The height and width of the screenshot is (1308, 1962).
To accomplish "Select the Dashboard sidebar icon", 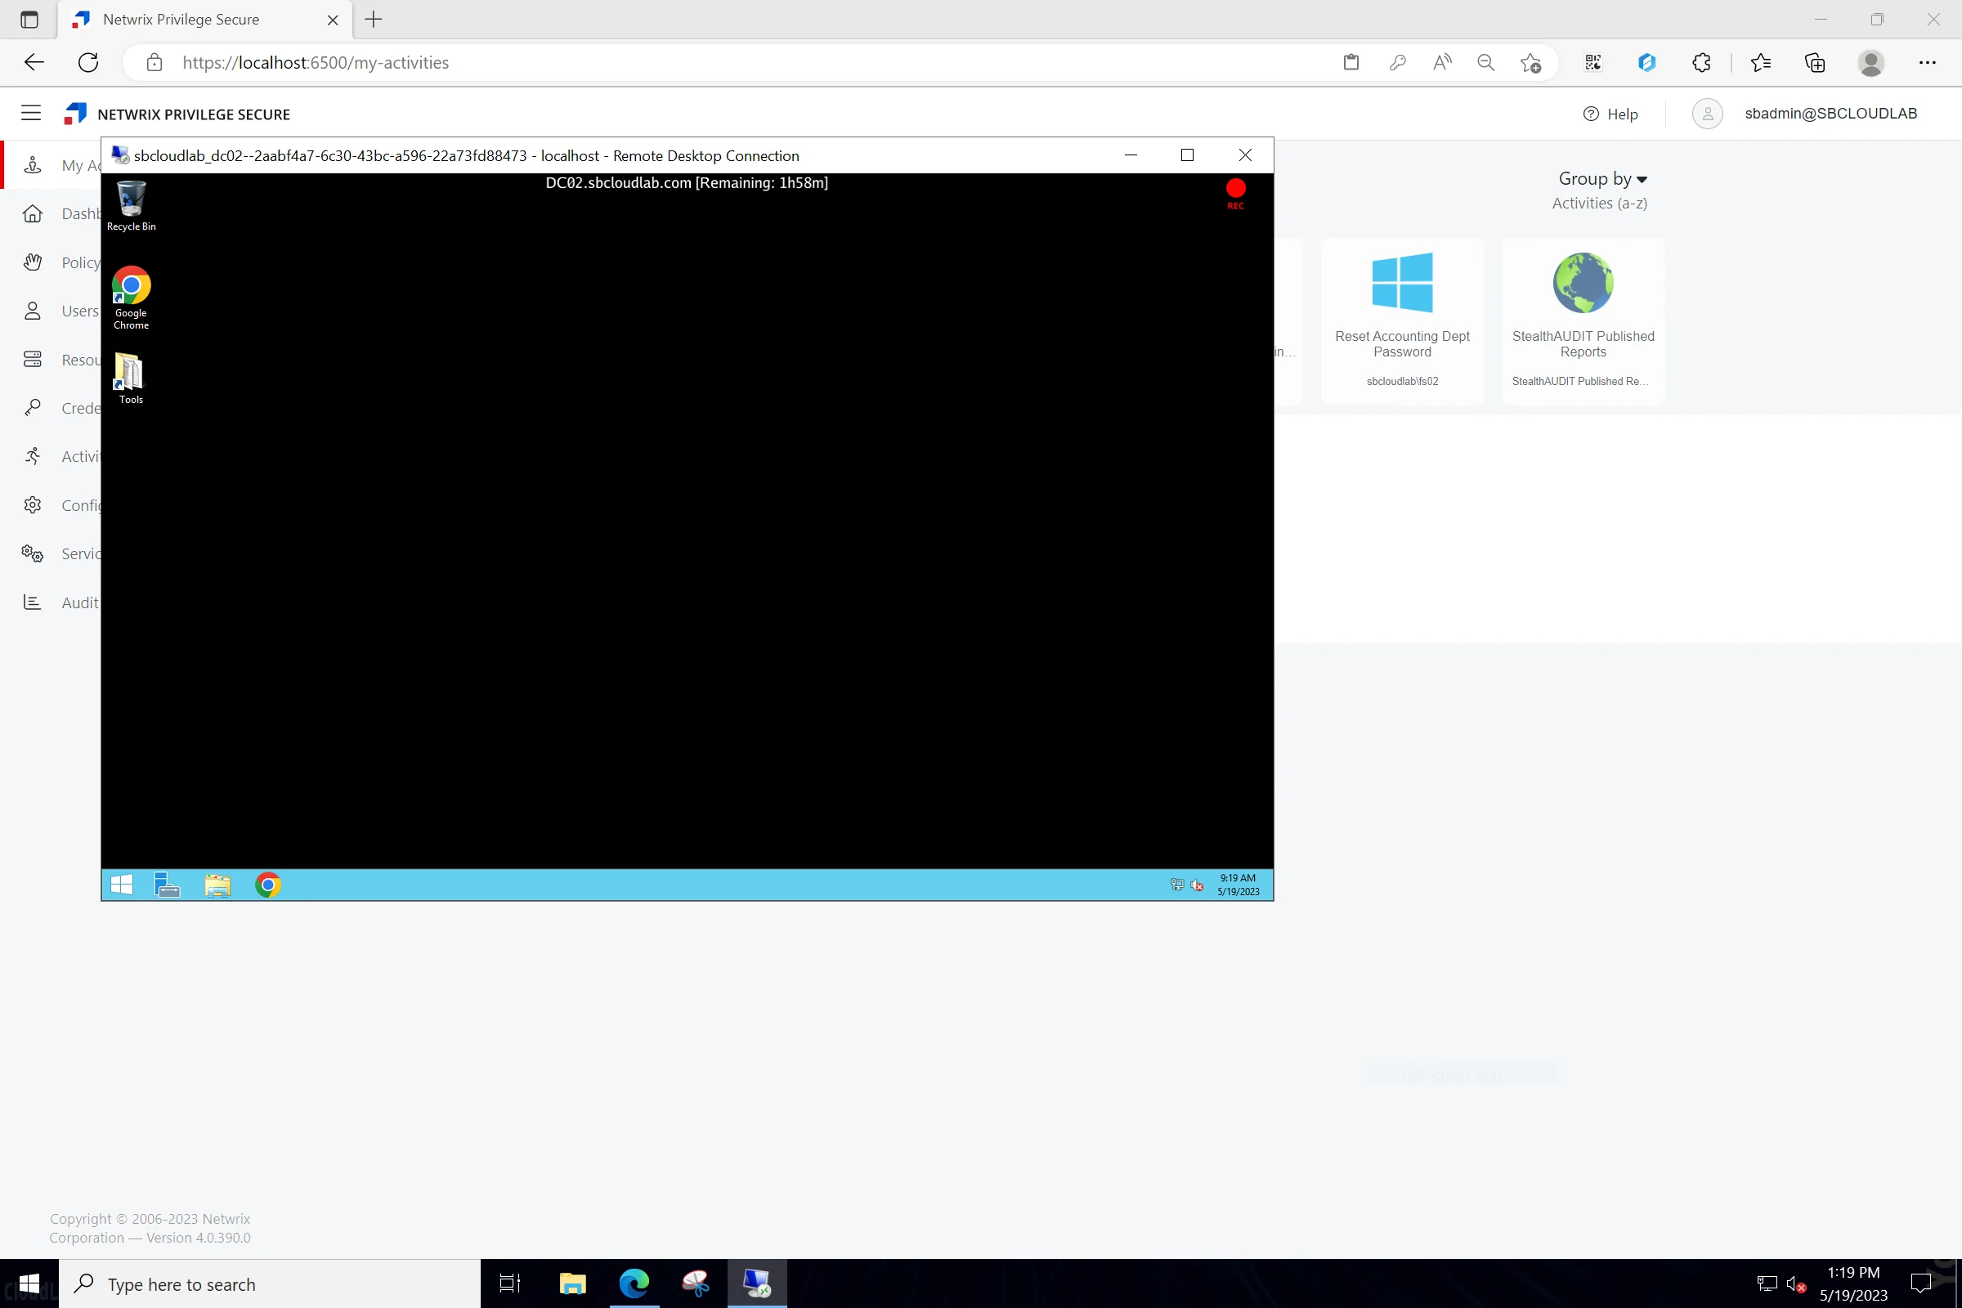I will click(x=33, y=213).
